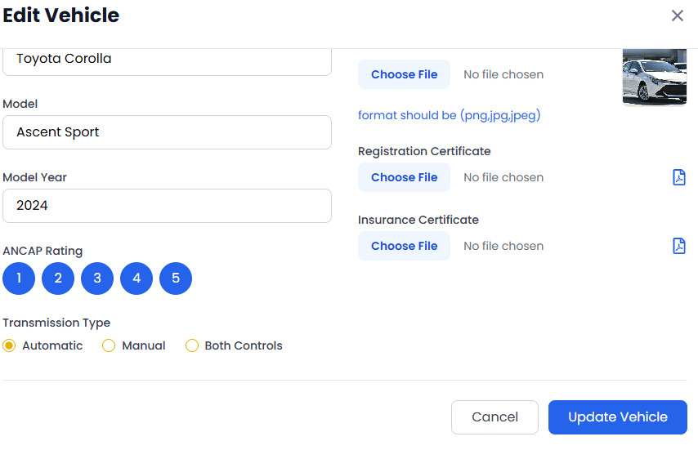Choose file for Insurance Certificate
Image resolution: width=698 pixels, height=450 pixels.
pyautogui.click(x=404, y=246)
